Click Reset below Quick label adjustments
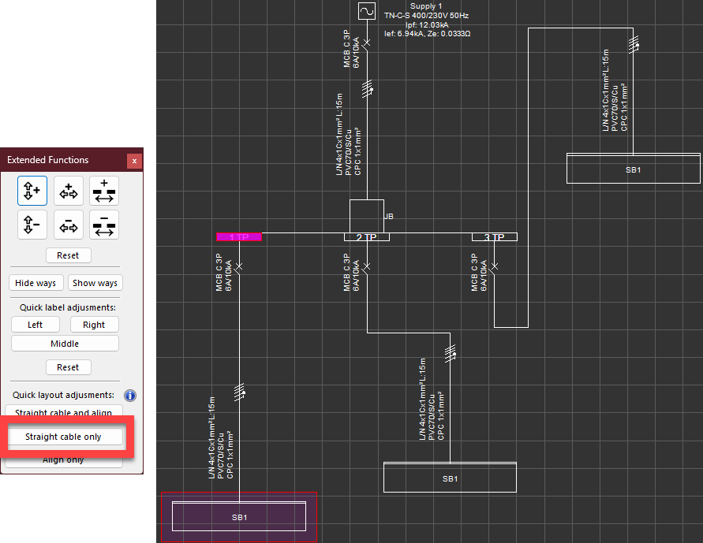 coord(68,367)
